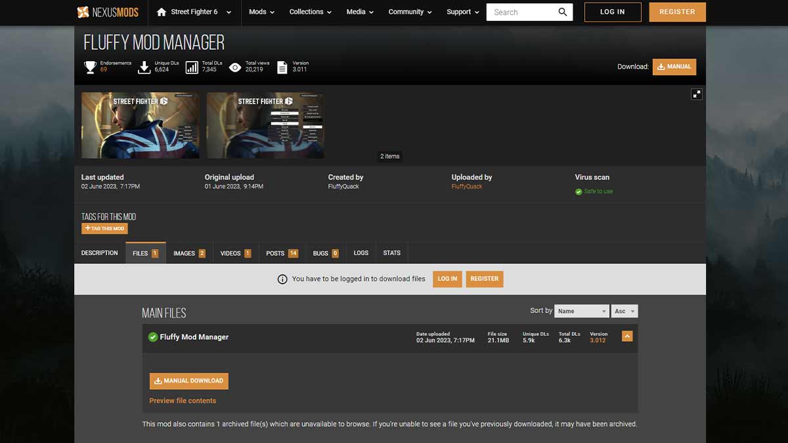Click the green checkmark beside Fluffy Mod Manager
The image size is (788, 443).
tap(153, 337)
